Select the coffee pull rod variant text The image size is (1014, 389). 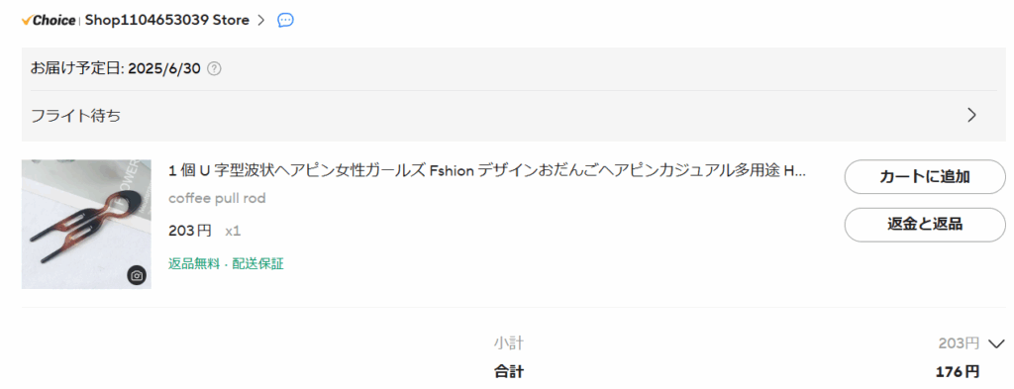(x=217, y=198)
